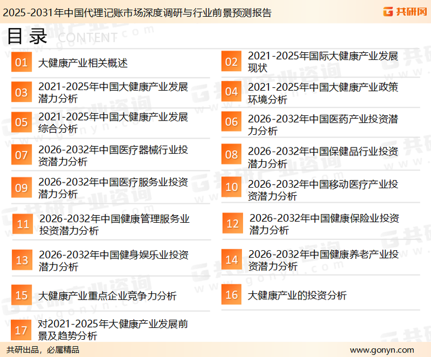The height and width of the screenshot is (357, 431).
Task: Click the orange 11 chapter number box
Action: pyautogui.click(x=23, y=224)
